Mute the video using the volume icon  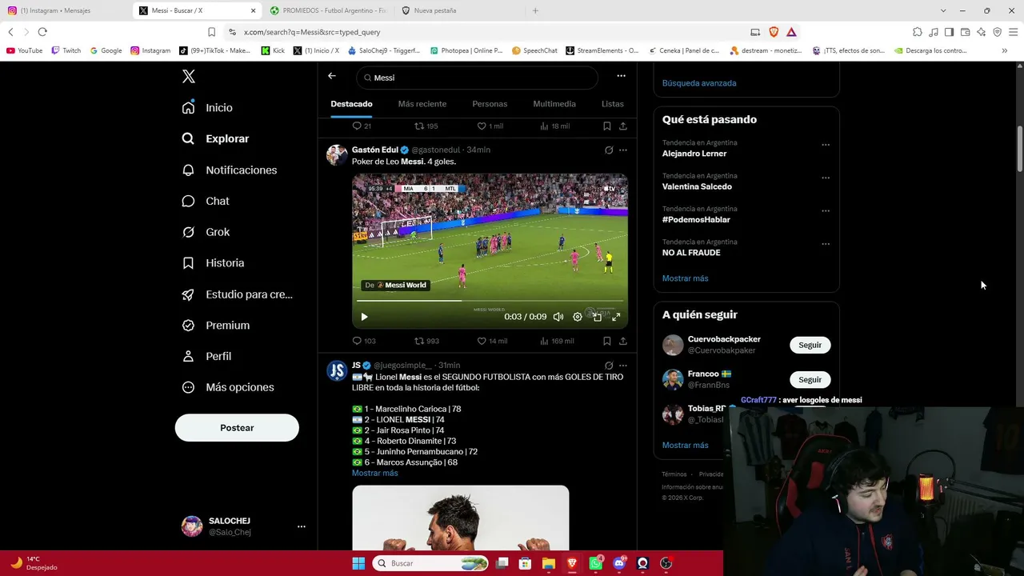tap(558, 317)
